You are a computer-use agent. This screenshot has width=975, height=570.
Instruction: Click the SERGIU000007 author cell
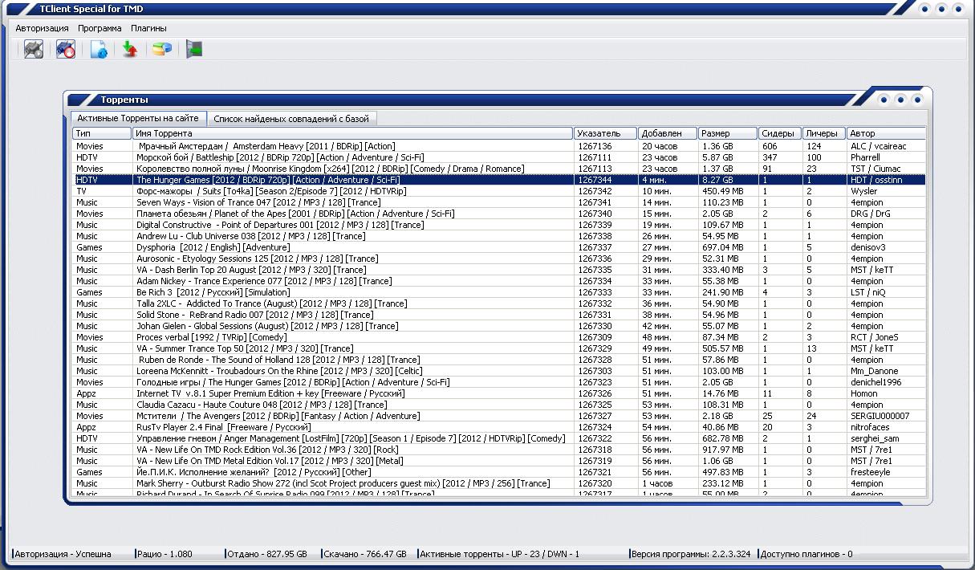880,416
